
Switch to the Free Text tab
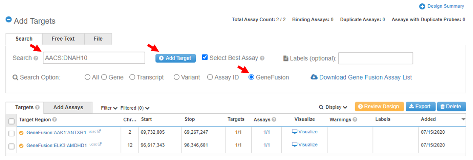click(x=63, y=39)
